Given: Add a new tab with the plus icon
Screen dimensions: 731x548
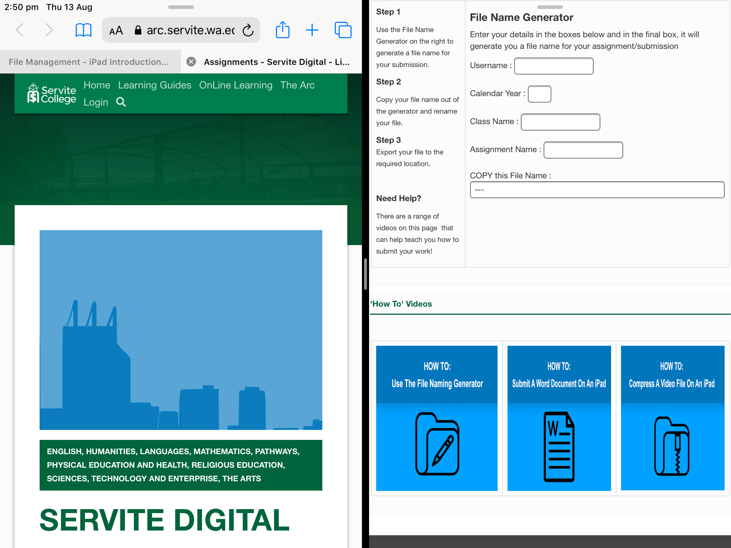Looking at the screenshot, I should coord(312,30).
